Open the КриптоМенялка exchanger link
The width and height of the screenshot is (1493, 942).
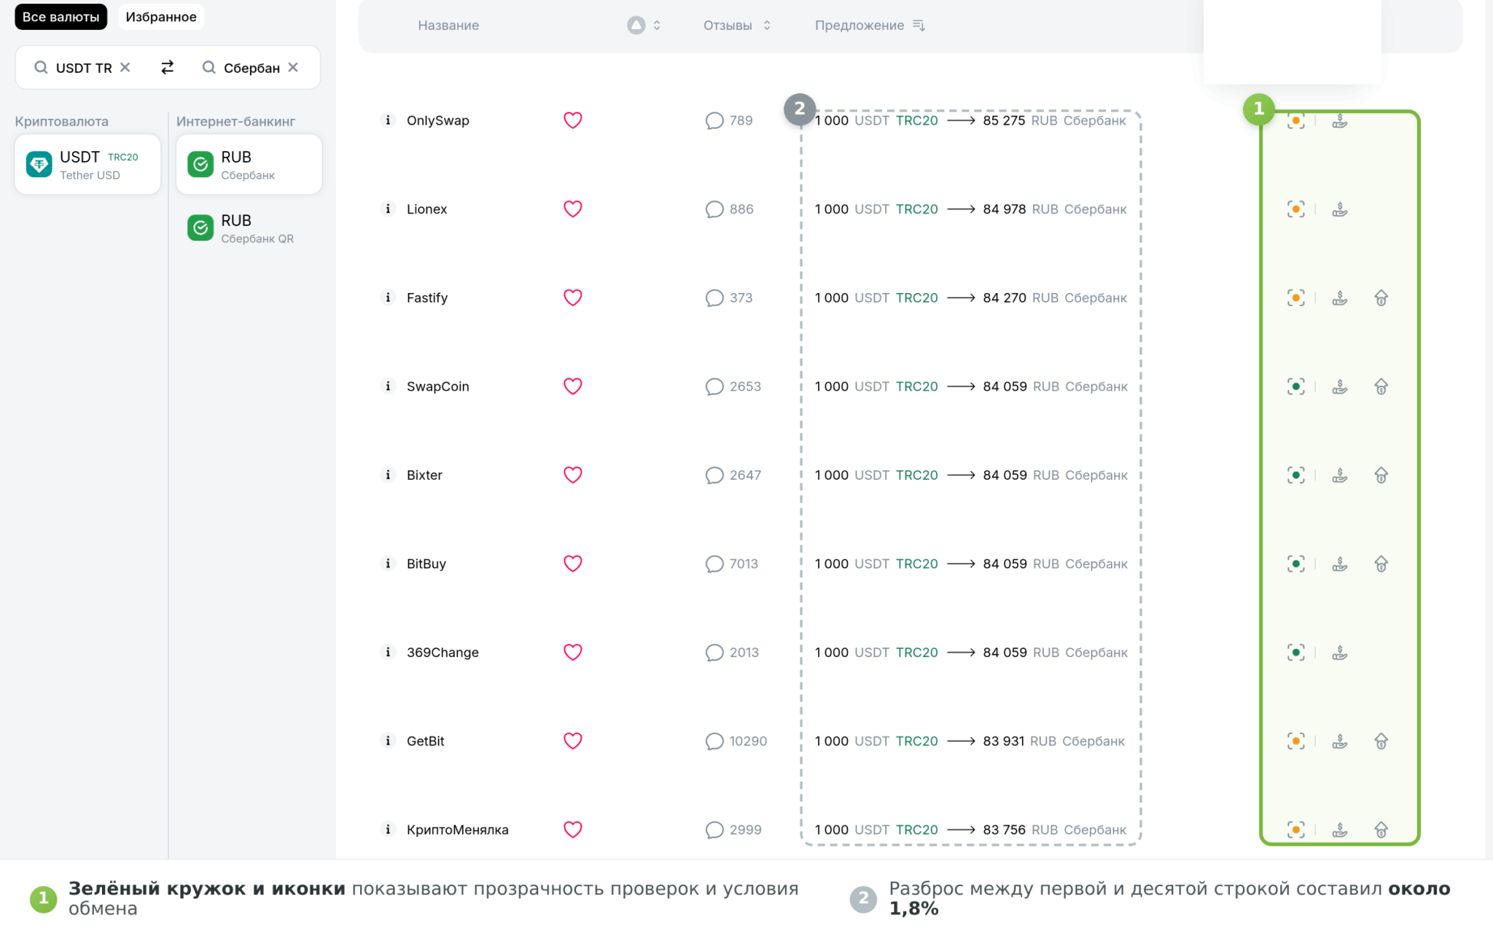[457, 830]
